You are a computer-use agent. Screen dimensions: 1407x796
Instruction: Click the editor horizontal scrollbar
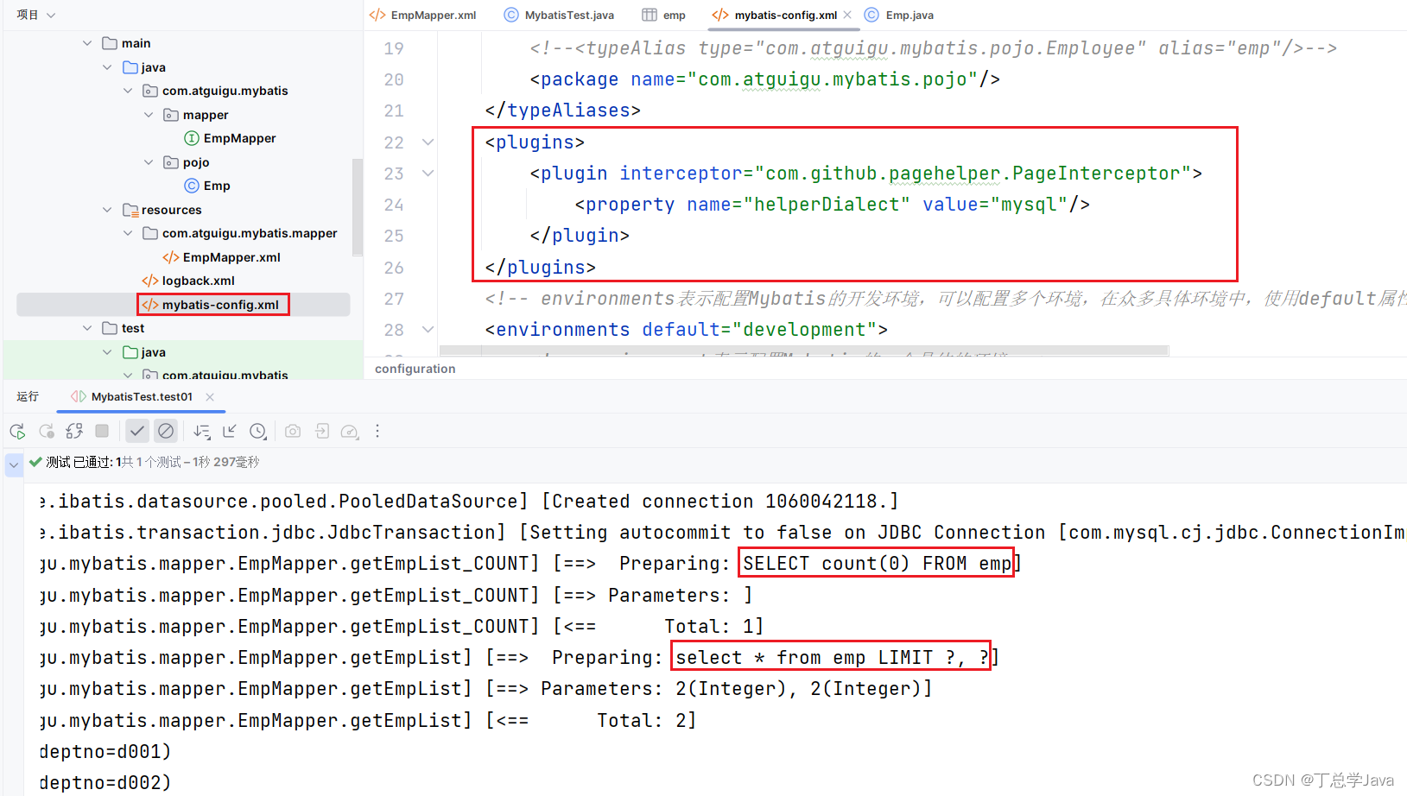[x=804, y=351]
